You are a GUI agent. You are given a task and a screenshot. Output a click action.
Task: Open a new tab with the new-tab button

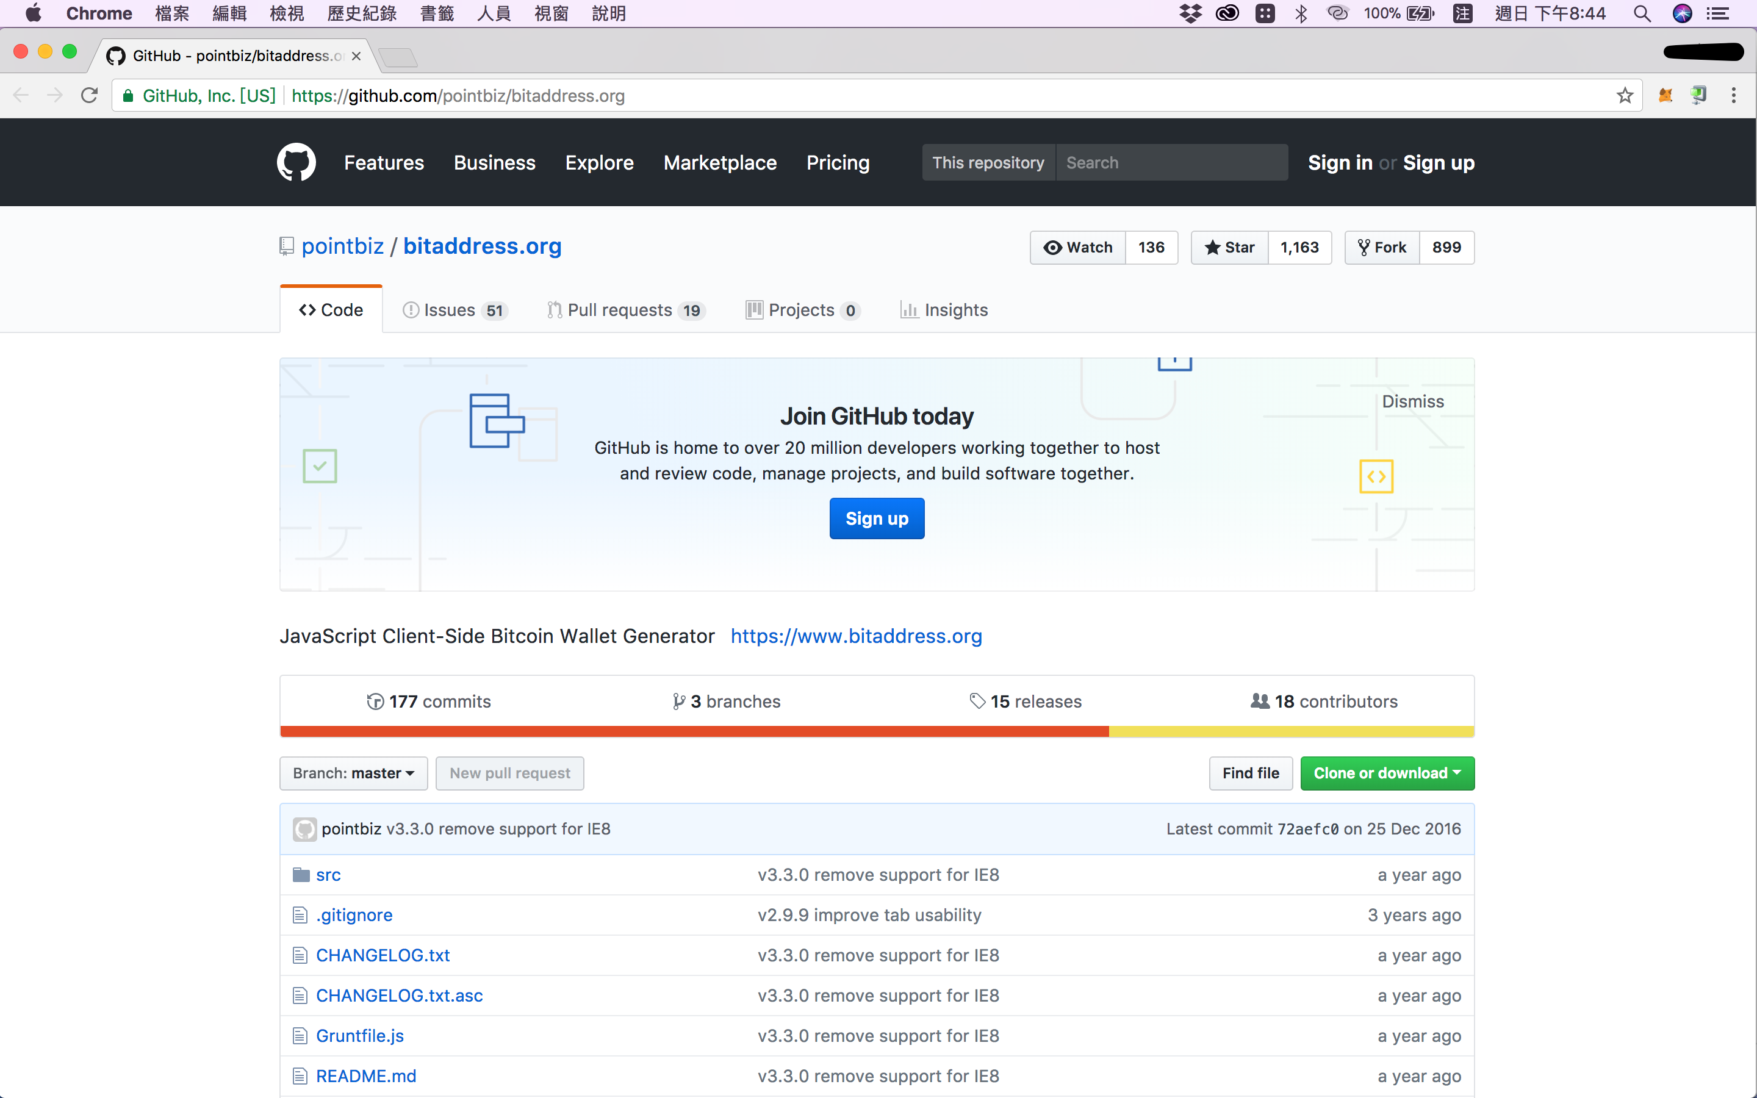(398, 57)
